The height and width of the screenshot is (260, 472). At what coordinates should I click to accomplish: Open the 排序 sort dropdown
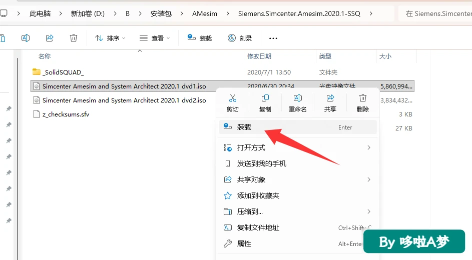[110, 38]
